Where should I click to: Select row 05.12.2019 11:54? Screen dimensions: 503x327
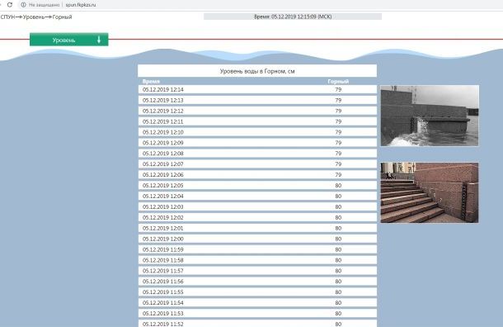coord(257,302)
